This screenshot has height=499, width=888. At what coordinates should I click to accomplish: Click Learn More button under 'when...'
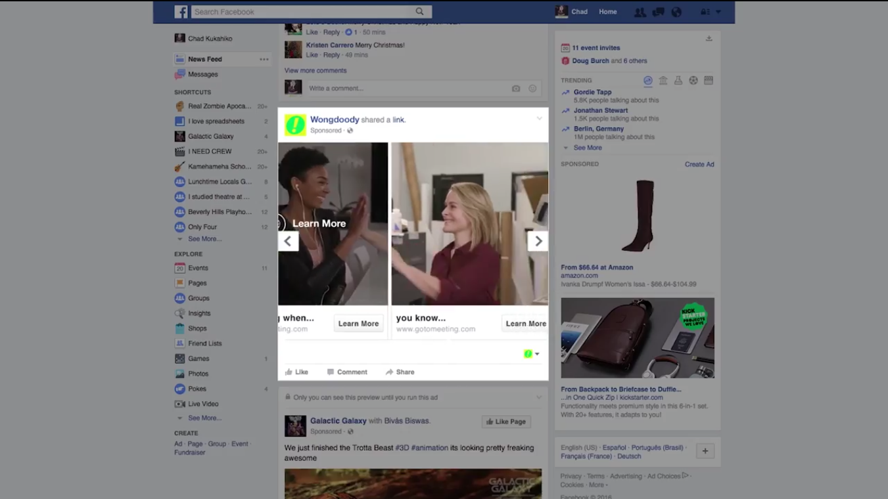pyautogui.click(x=359, y=324)
